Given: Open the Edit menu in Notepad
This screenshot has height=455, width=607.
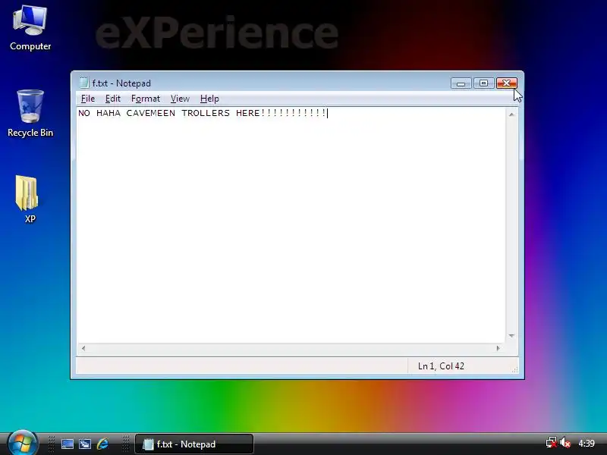Looking at the screenshot, I should coord(112,99).
